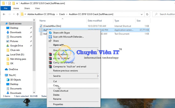Select the [CracksN0w.C0m] shortcut file
The width and height of the screenshot is (175, 108).
pyautogui.click(x=52, y=26)
